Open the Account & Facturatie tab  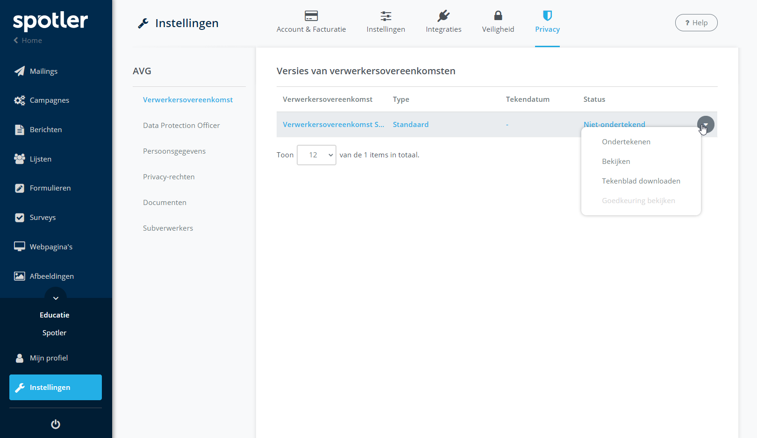click(x=311, y=21)
